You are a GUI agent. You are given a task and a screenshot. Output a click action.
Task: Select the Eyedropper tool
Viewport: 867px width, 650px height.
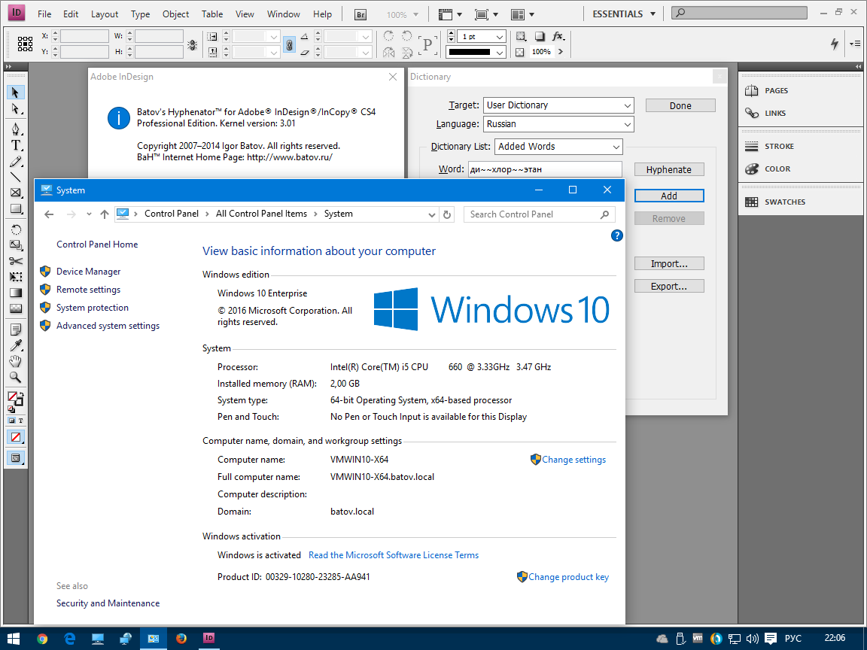(16, 345)
